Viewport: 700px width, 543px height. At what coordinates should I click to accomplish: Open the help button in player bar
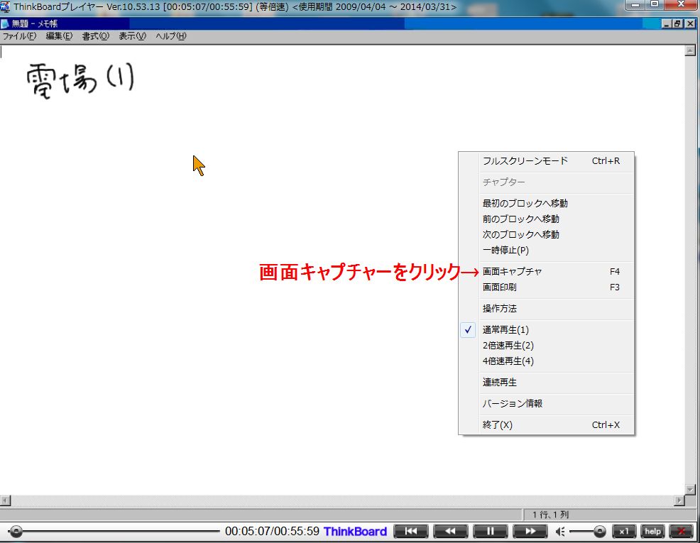click(652, 531)
